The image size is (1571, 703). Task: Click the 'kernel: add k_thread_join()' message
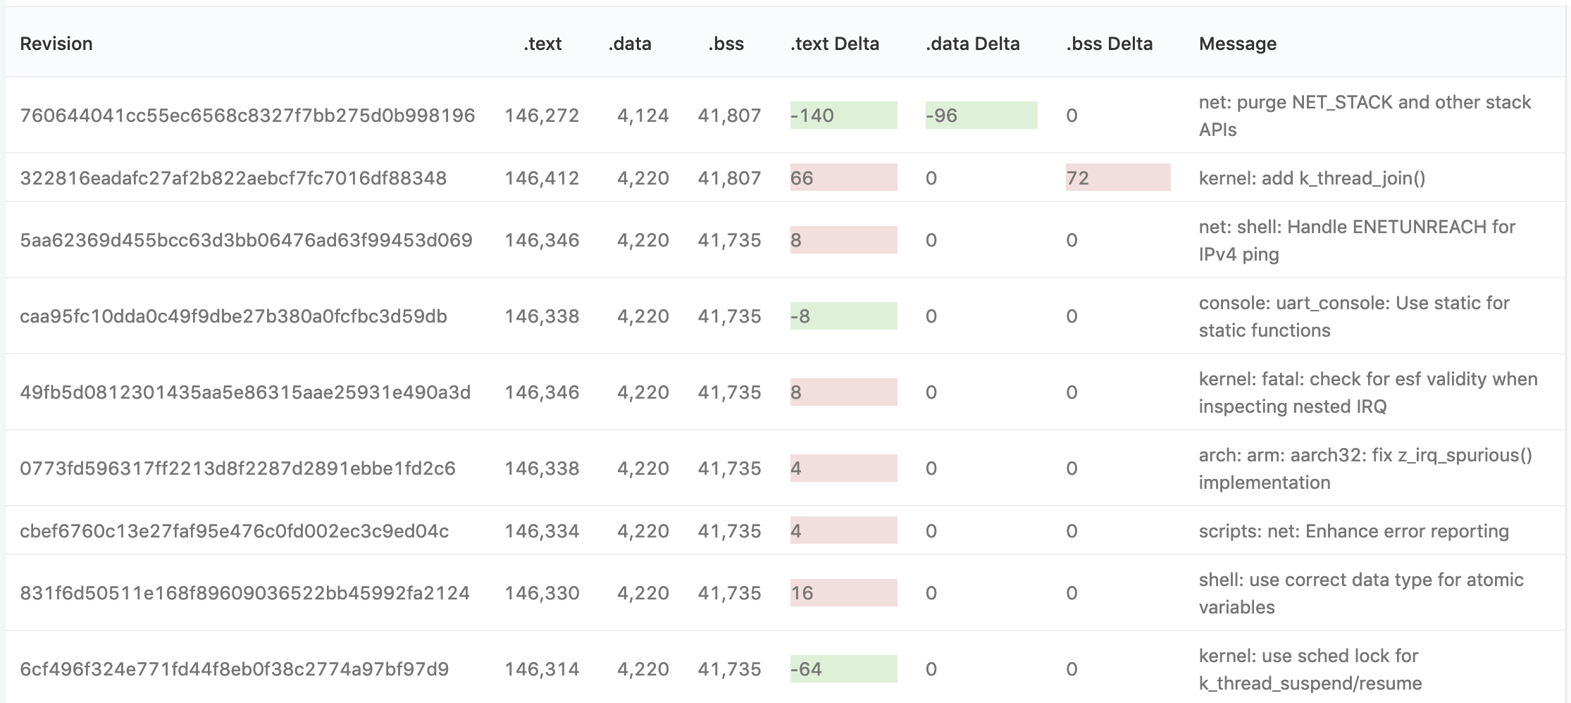[x=1312, y=178]
